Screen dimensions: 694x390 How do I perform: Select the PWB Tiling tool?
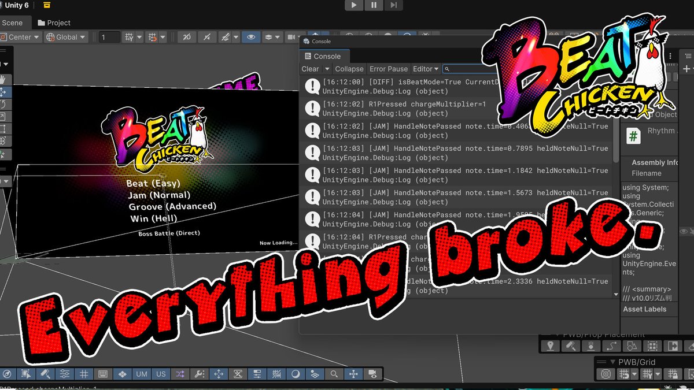pyautogui.click(x=652, y=346)
